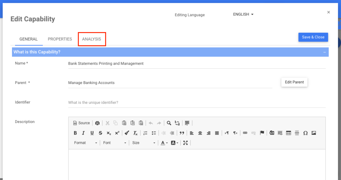Close the Edit Capability dialog
The width and height of the screenshot is (341, 180).
(329, 12)
